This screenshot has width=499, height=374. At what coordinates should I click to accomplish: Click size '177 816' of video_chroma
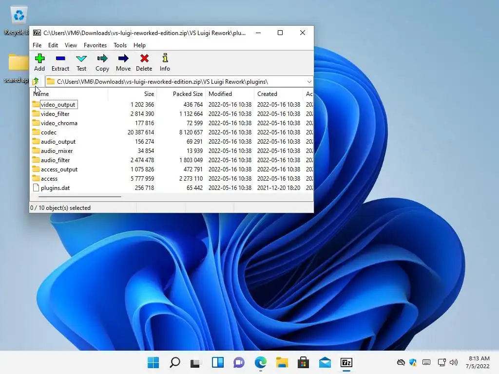tap(144, 123)
